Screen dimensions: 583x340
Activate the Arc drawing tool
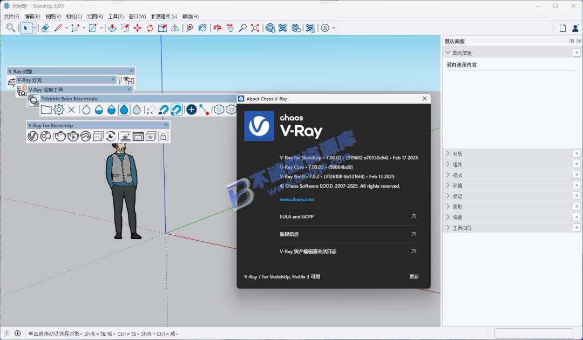pyautogui.click(x=75, y=28)
